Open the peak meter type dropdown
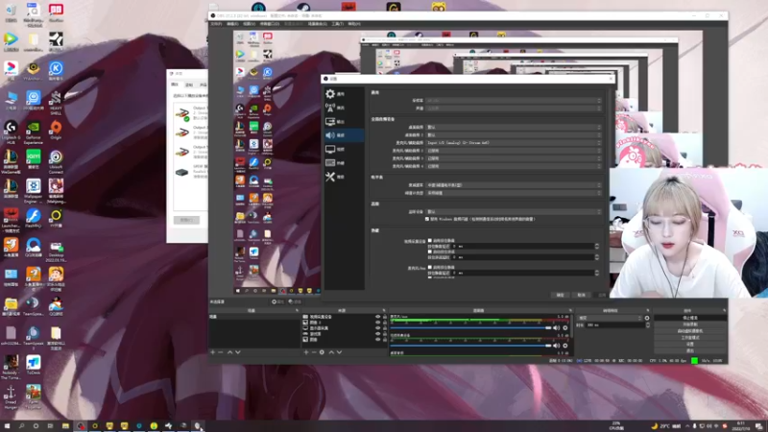Screen dimensions: 768x432 (x=514, y=193)
